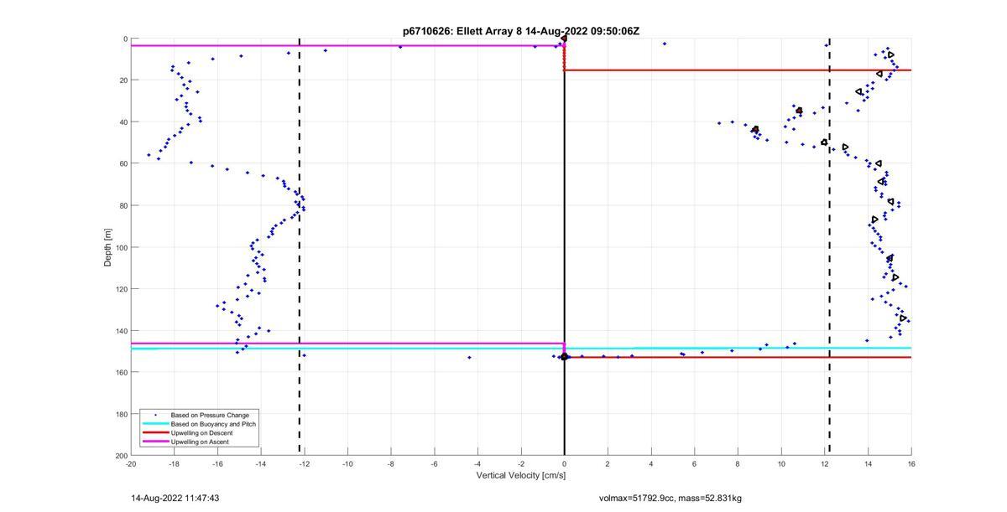
Task: Click the 'volmax=51792.9cc, mass=52.831kg' footer text
Action: pos(670,499)
